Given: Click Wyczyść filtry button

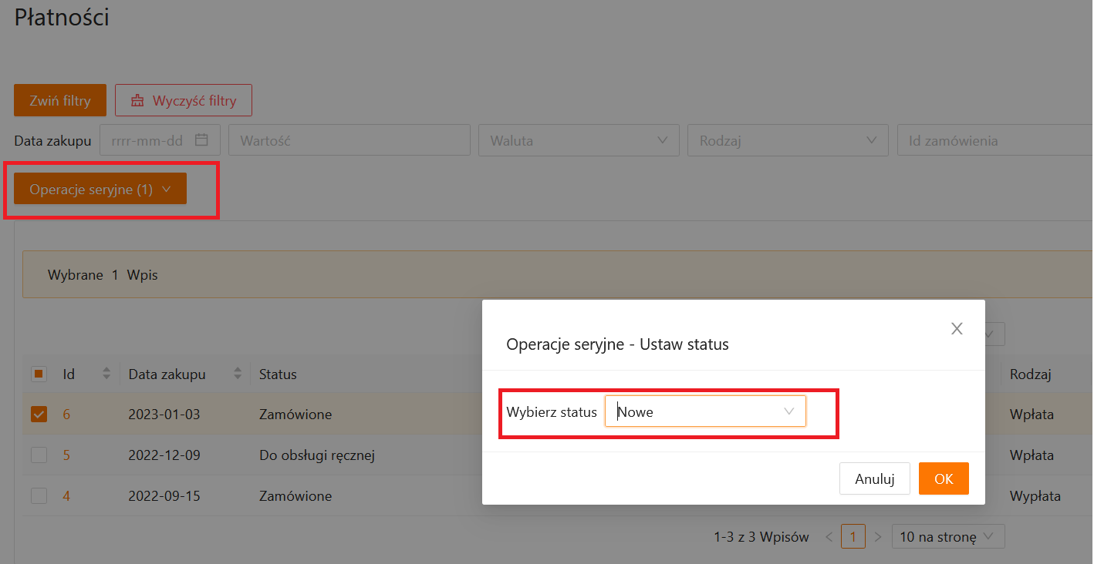Looking at the screenshot, I should (x=184, y=100).
